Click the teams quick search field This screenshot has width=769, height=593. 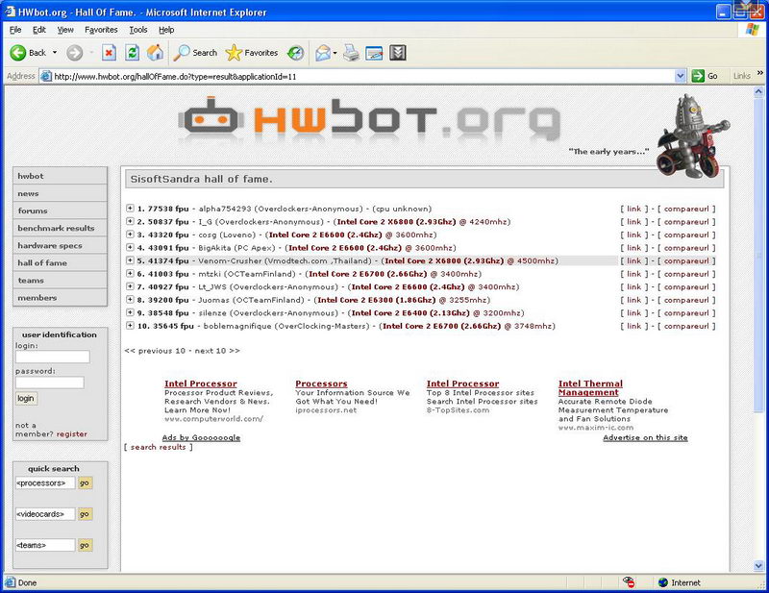tap(45, 545)
